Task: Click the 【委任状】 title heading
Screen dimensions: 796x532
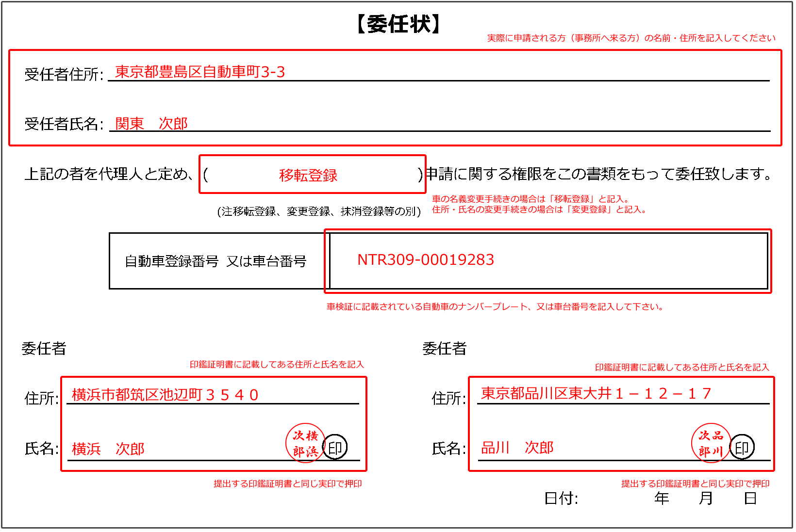Action: [398, 24]
